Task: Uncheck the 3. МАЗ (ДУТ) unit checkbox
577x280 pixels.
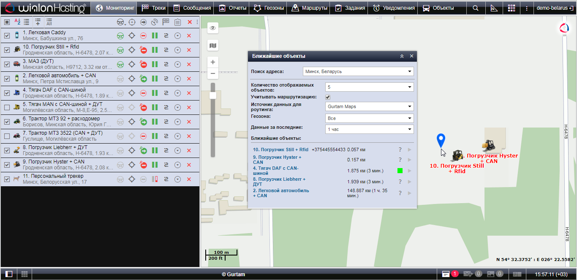Action: click(7, 65)
